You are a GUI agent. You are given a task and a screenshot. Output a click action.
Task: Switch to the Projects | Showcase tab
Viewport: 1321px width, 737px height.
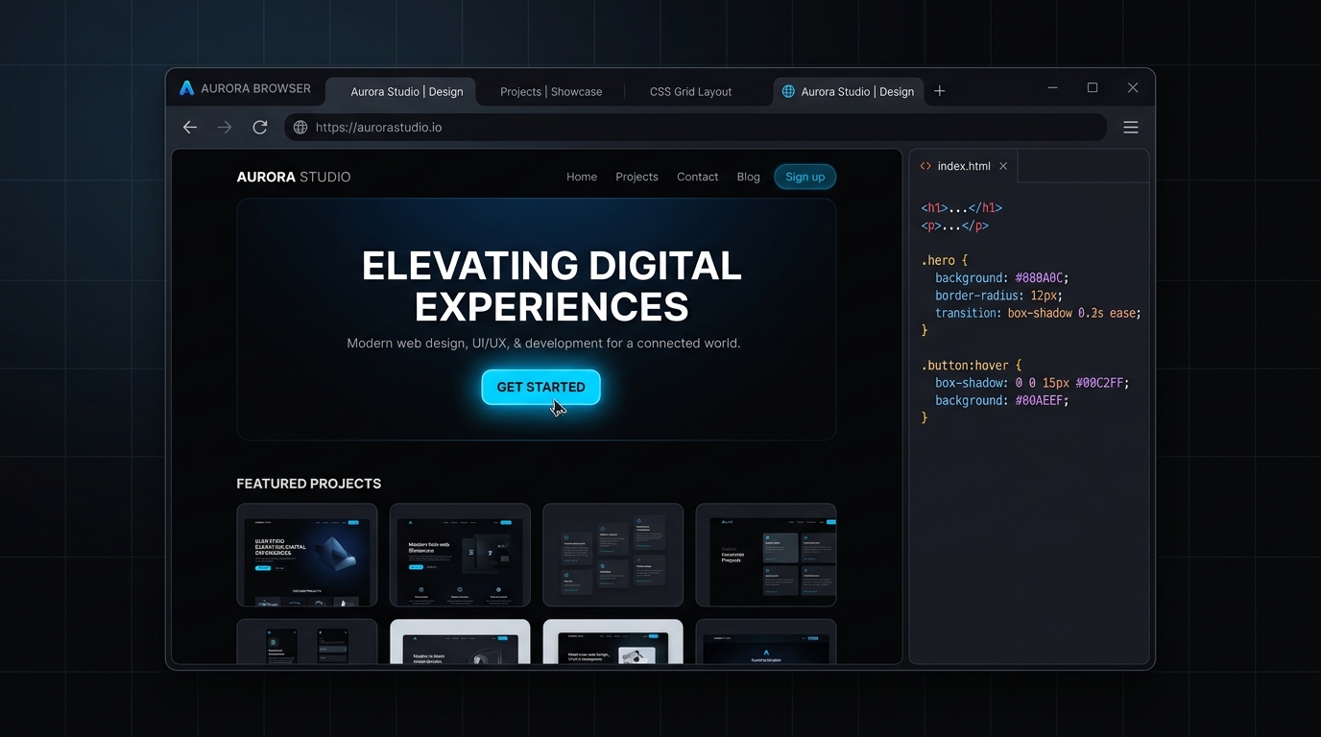551,91
